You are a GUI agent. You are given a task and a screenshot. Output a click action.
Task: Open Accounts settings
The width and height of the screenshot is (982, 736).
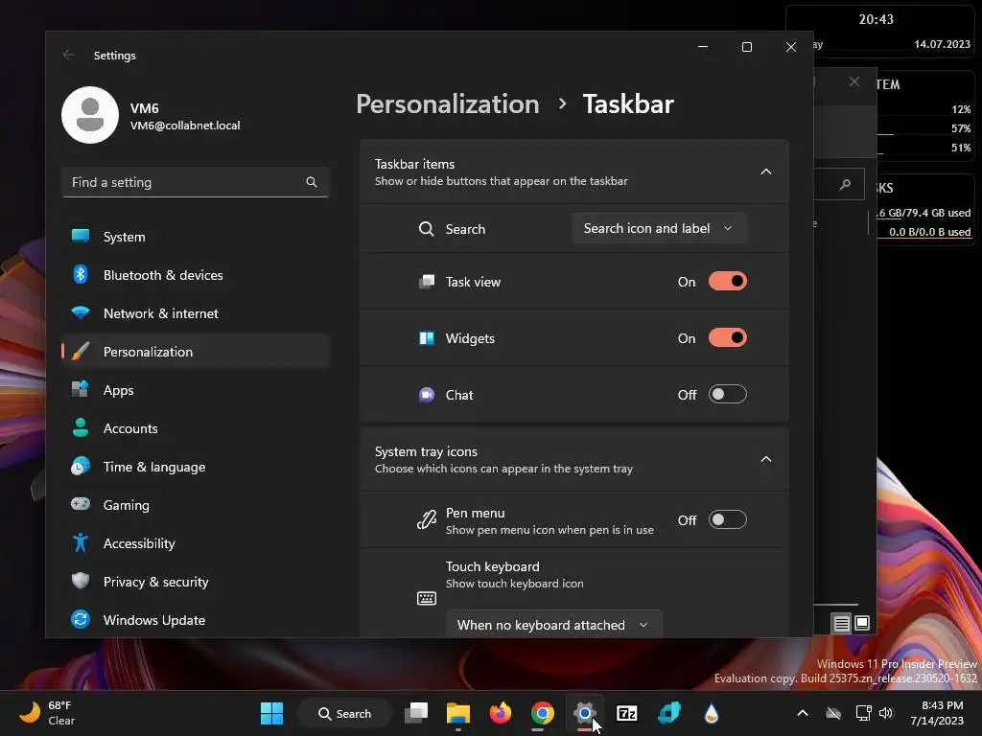[x=196, y=428]
